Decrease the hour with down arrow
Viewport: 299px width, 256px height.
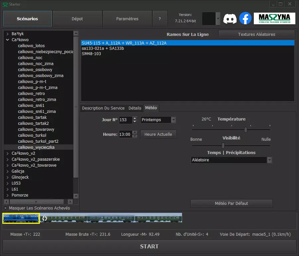(135, 136)
